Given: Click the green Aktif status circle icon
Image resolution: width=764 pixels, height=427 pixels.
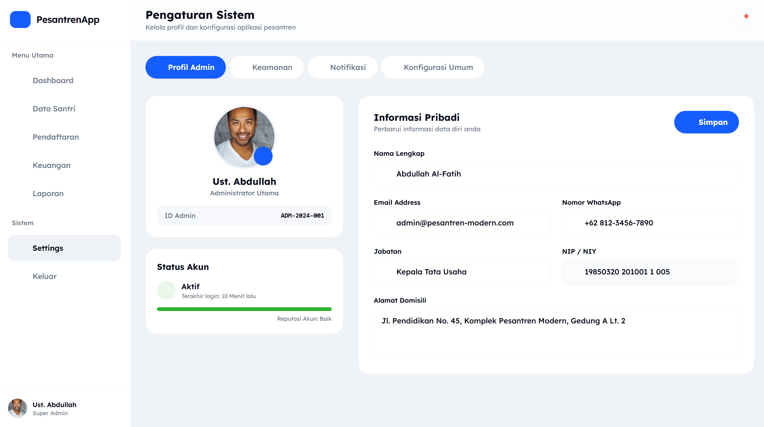Looking at the screenshot, I should pos(166,290).
